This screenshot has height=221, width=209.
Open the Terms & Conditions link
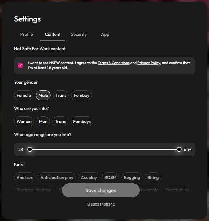pyautogui.click(x=114, y=63)
